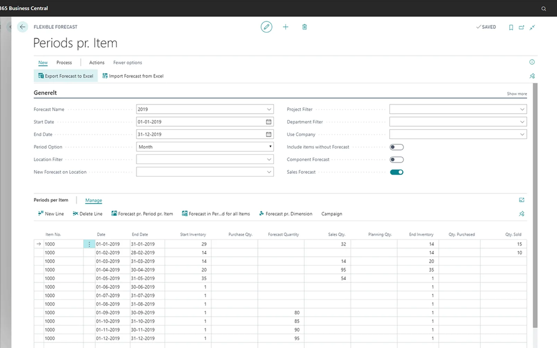
Task: Expand the Use Company dropdown
Action: pos(522,134)
